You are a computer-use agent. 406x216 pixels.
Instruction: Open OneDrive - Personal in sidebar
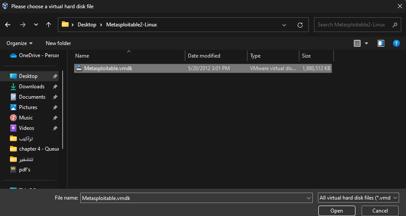pyautogui.click(x=34, y=55)
